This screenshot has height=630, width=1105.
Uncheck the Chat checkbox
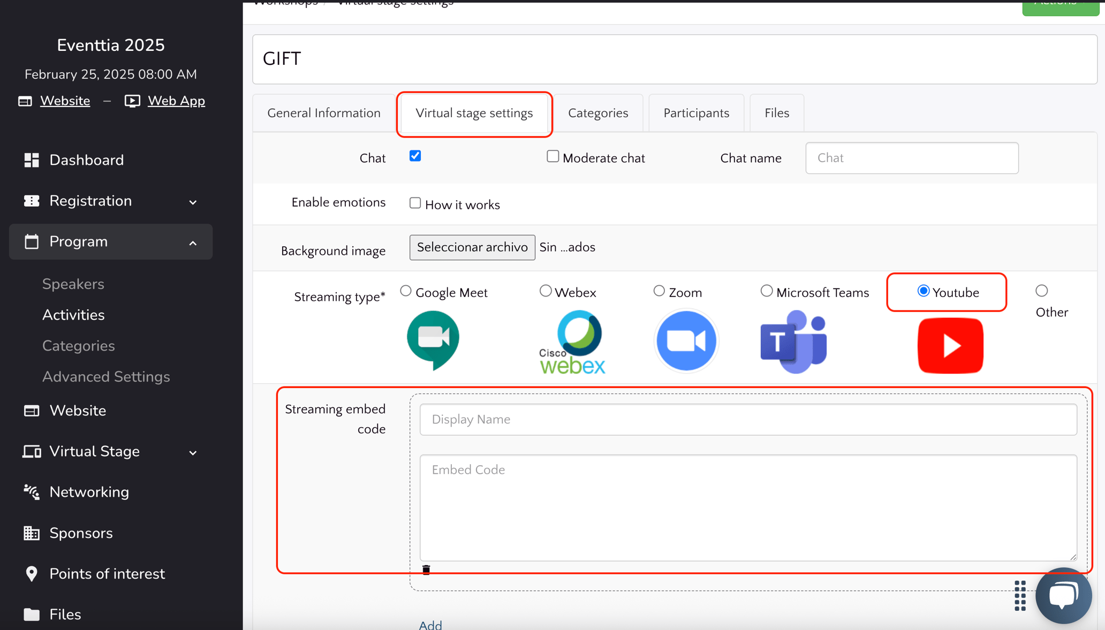tap(415, 156)
